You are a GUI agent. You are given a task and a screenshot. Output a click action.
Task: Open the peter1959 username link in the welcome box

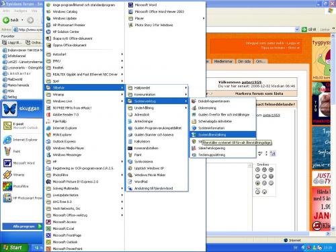(x=252, y=82)
